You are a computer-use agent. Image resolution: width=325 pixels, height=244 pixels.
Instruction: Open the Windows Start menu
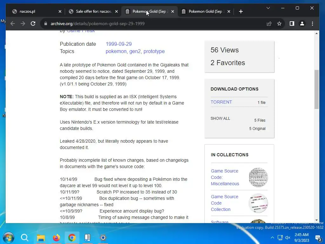coord(8,238)
